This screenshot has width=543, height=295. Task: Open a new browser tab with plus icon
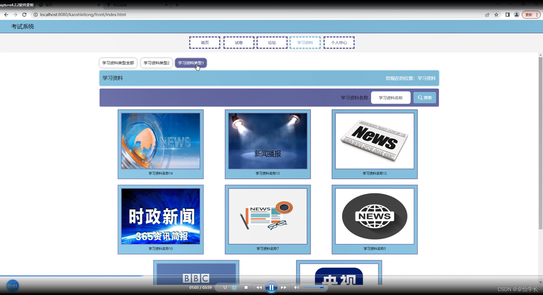pos(177,5)
